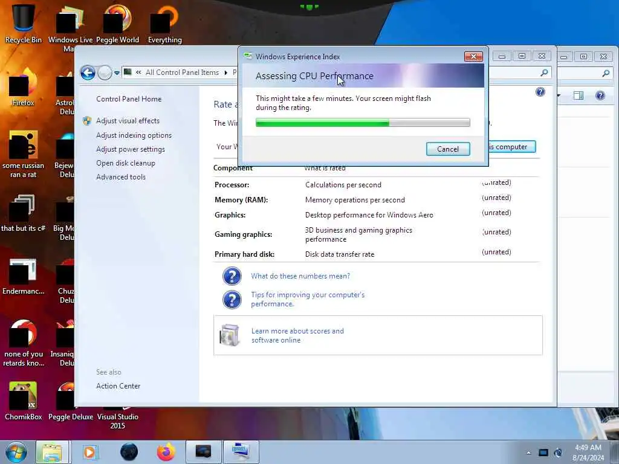Click the background window search magnifier
This screenshot has width=619, height=464.
pos(606,73)
